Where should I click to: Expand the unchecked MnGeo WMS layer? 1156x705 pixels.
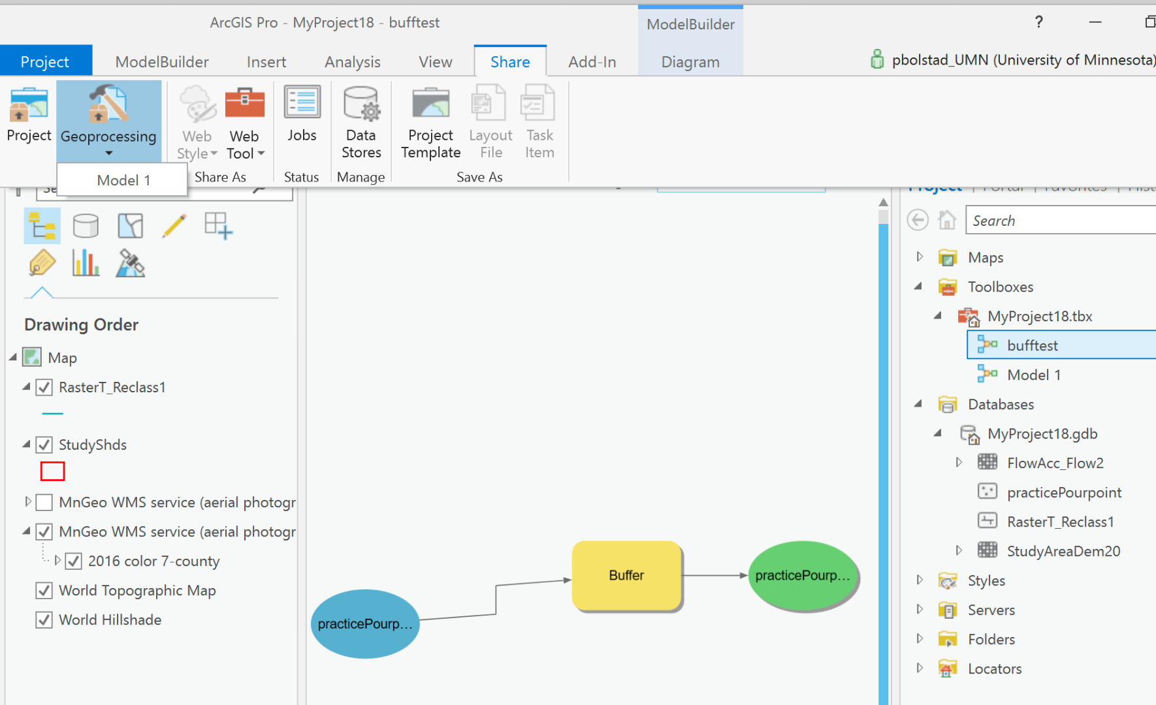27,501
